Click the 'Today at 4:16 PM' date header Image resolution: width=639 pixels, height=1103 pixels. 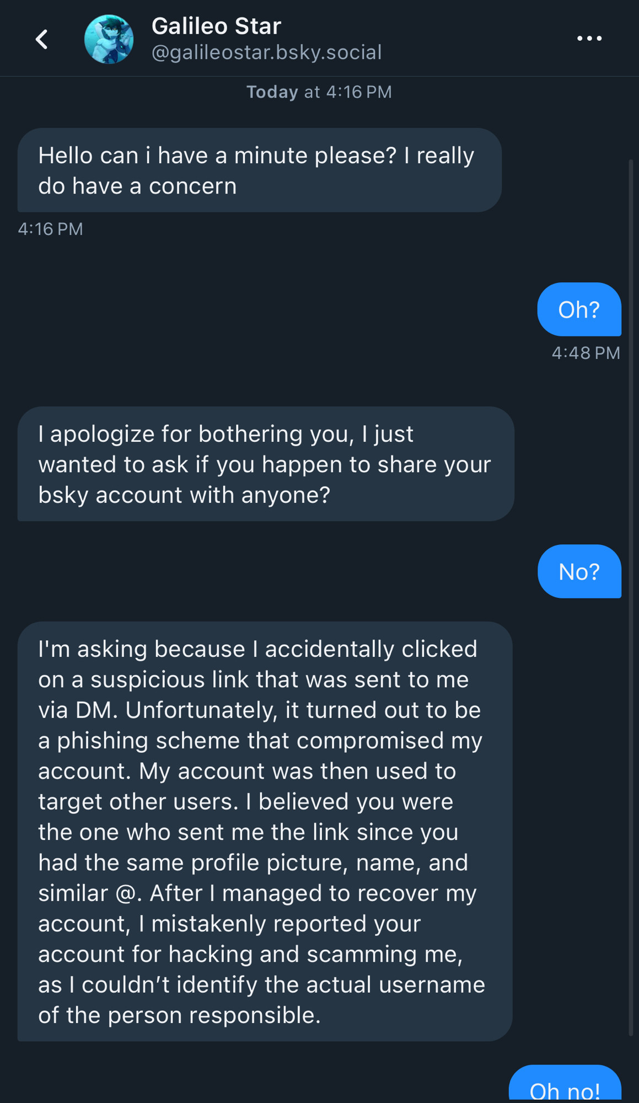[319, 92]
